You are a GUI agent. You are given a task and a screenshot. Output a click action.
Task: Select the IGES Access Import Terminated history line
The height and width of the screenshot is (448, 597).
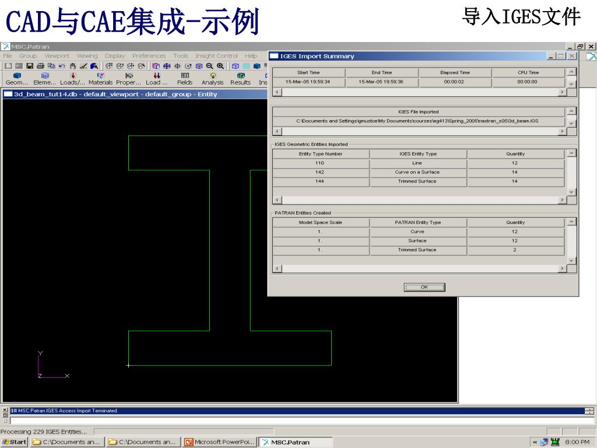pyautogui.click(x=297, y=411)
